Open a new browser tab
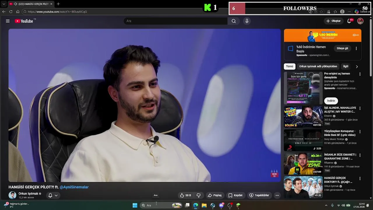This screenshot has height=210, width=373. point(58,4)
